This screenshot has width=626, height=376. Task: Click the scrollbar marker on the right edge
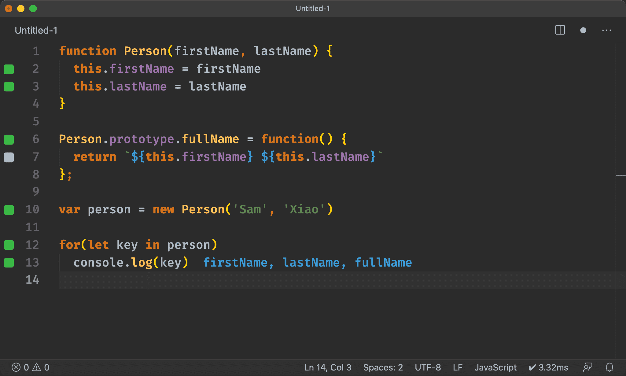pos(620,175)
